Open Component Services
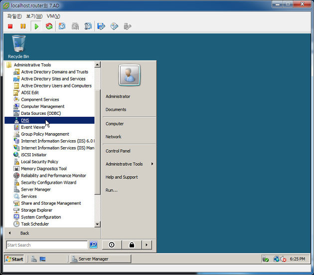 (x=49, y=99)
